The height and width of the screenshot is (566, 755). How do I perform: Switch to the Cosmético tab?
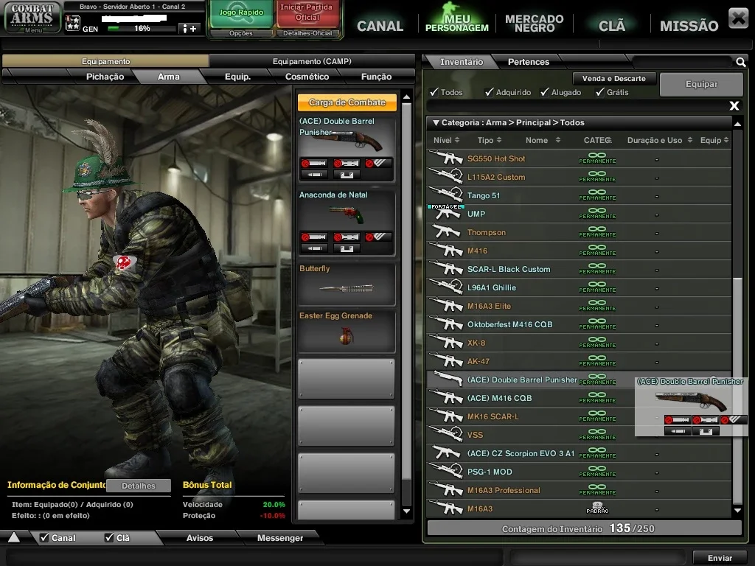(307, 77)
